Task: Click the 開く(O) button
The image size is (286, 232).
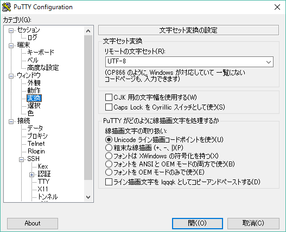Action: click(198, 223)
